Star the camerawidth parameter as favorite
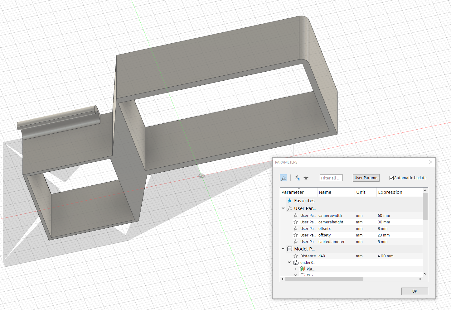The image size is (451, 310). point(296,215)
